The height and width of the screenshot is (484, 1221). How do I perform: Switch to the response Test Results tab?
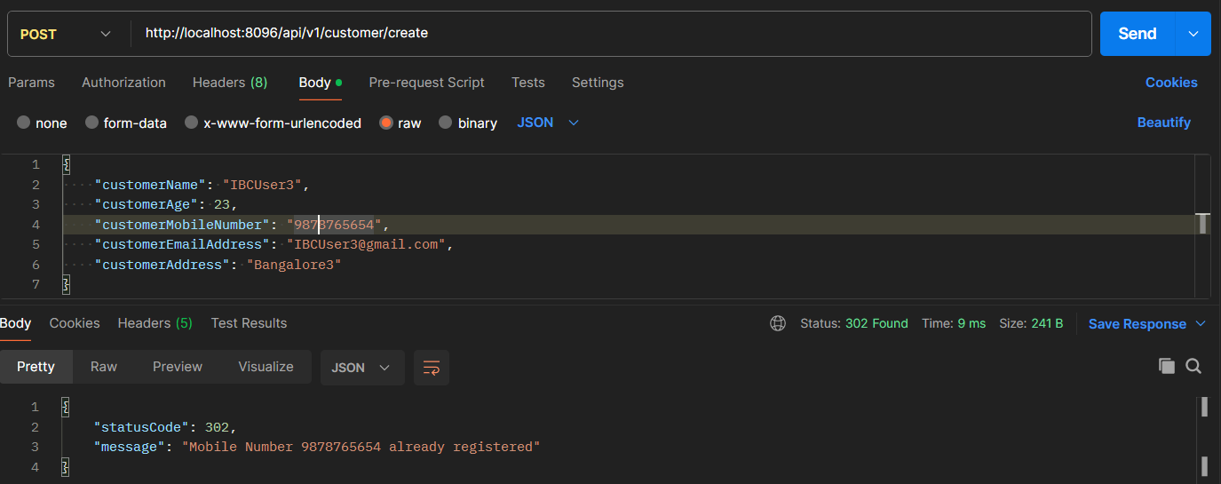[249, 323]
